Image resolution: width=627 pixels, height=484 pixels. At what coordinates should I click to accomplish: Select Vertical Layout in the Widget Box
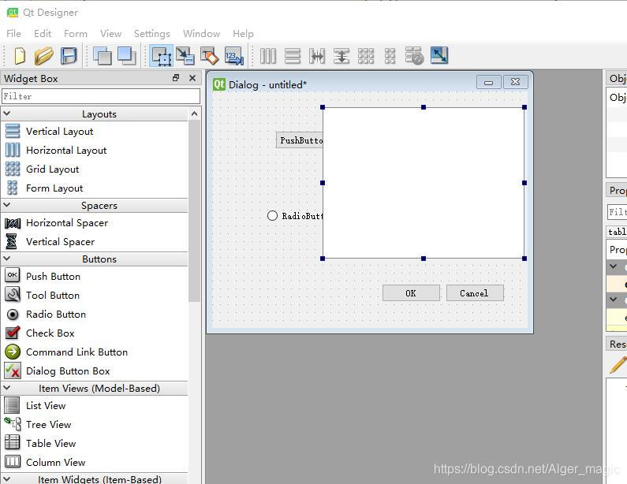[59, 131]
